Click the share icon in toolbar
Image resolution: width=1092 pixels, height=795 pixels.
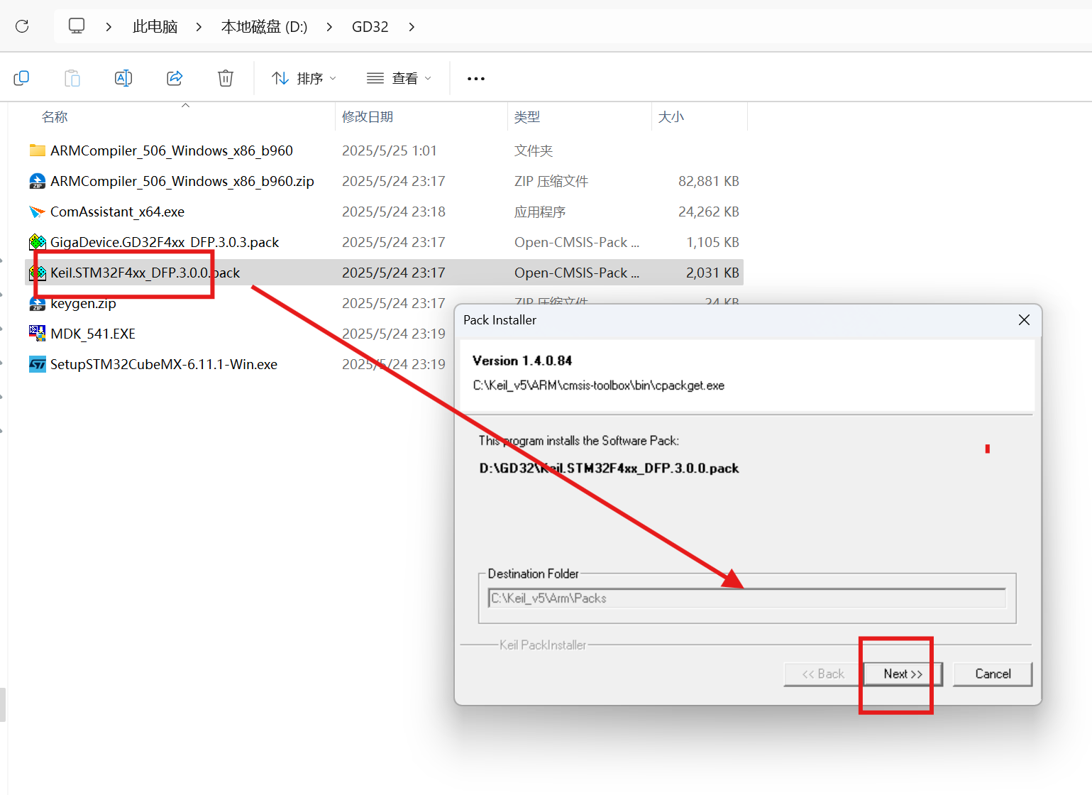[x=175, y=78]
